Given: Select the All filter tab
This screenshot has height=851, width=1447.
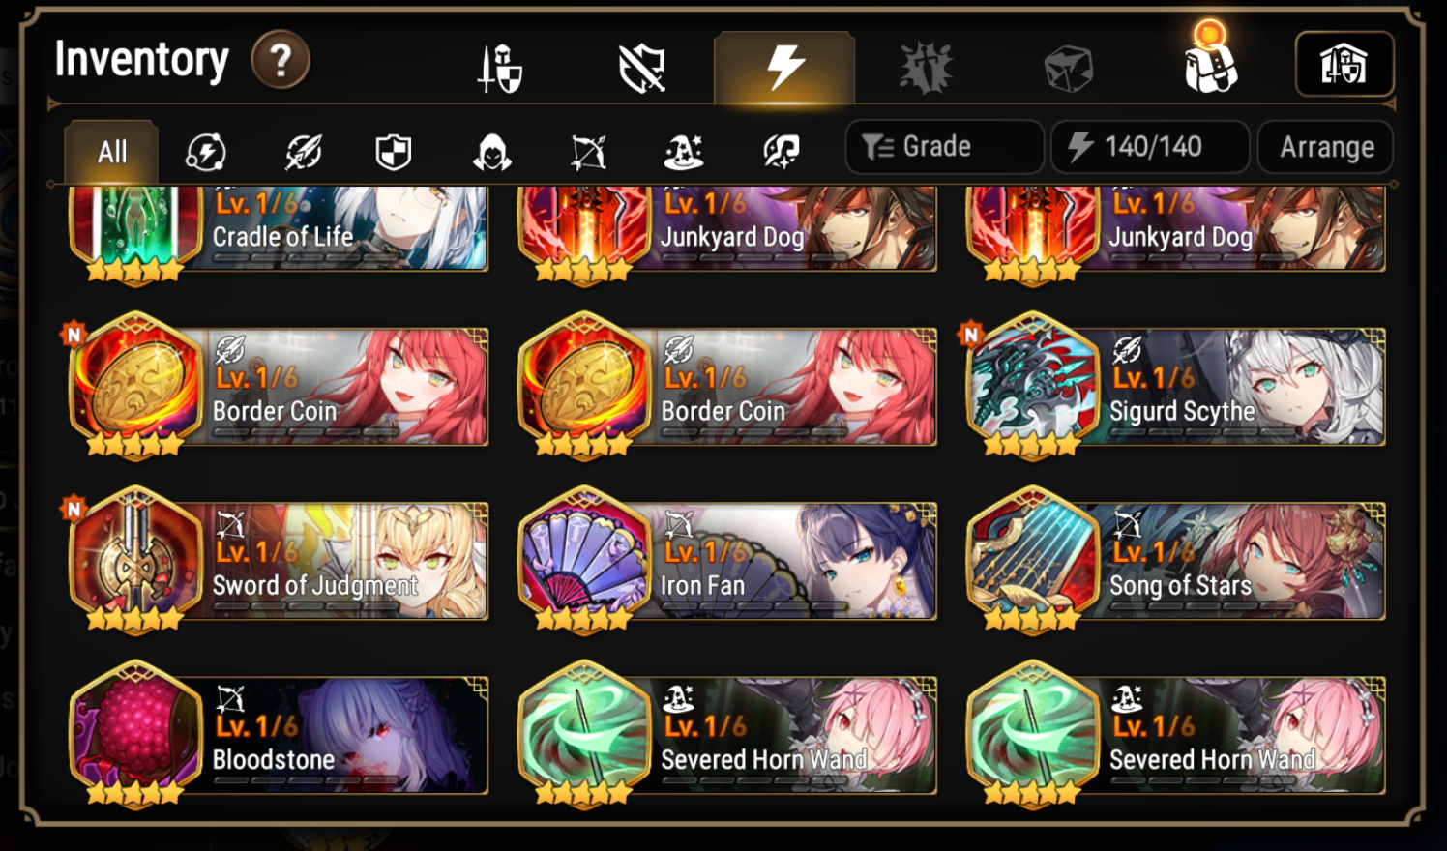Looking at the screenshot, I should [x=112, y=152].
